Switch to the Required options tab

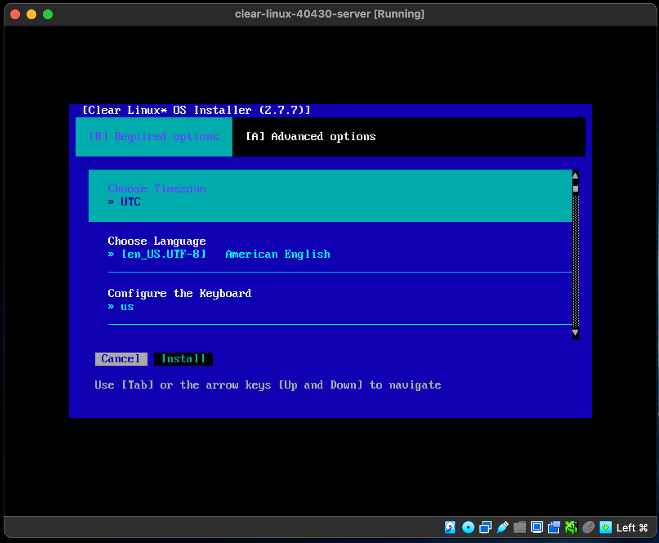point(154,136)
